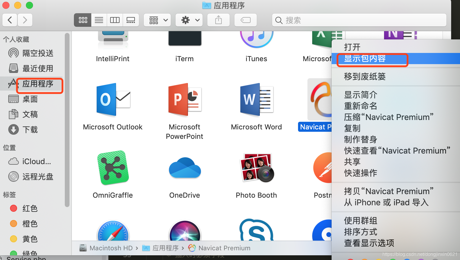The width and height of the screenshot is (460, 260).
Task: Switch to list view
Action: tap(99, 20)
